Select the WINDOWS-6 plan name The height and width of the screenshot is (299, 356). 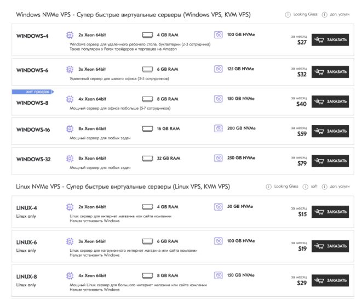(x=32, y=70)
